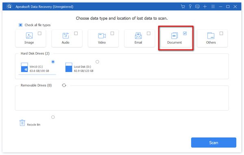Click the plus icon in title bar

[x=205, y=6]
